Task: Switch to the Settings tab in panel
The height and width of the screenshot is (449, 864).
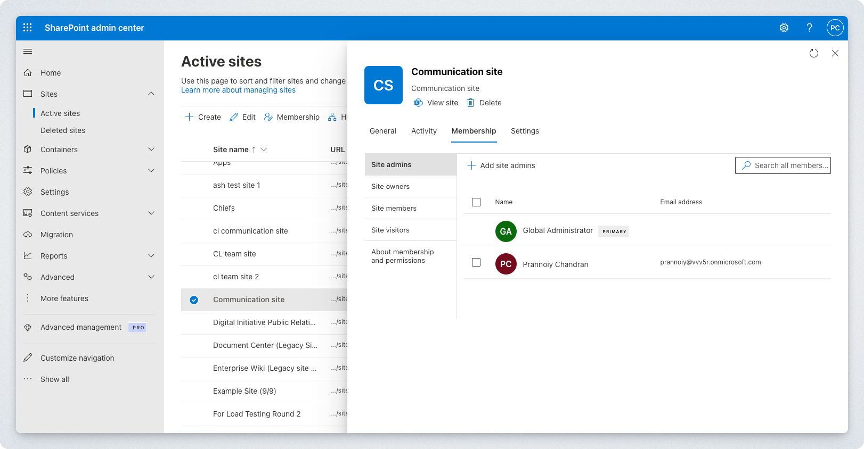Action: coord(525,131)
